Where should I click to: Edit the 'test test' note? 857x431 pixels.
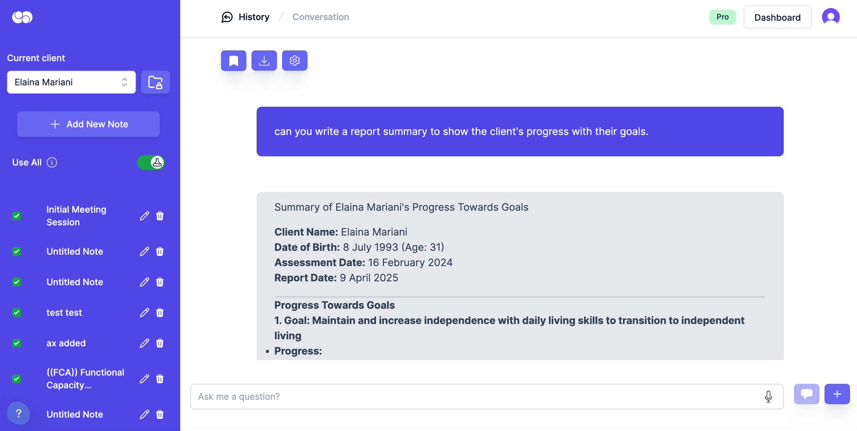144,312
